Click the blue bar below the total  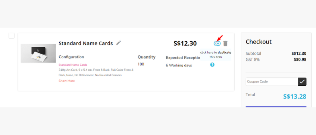(x=276, y=107)
